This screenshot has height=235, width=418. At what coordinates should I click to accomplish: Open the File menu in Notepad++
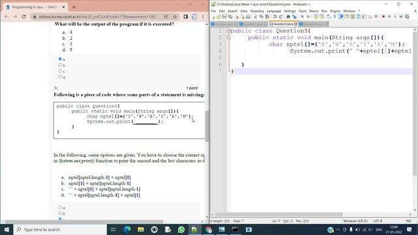[214, 11]
